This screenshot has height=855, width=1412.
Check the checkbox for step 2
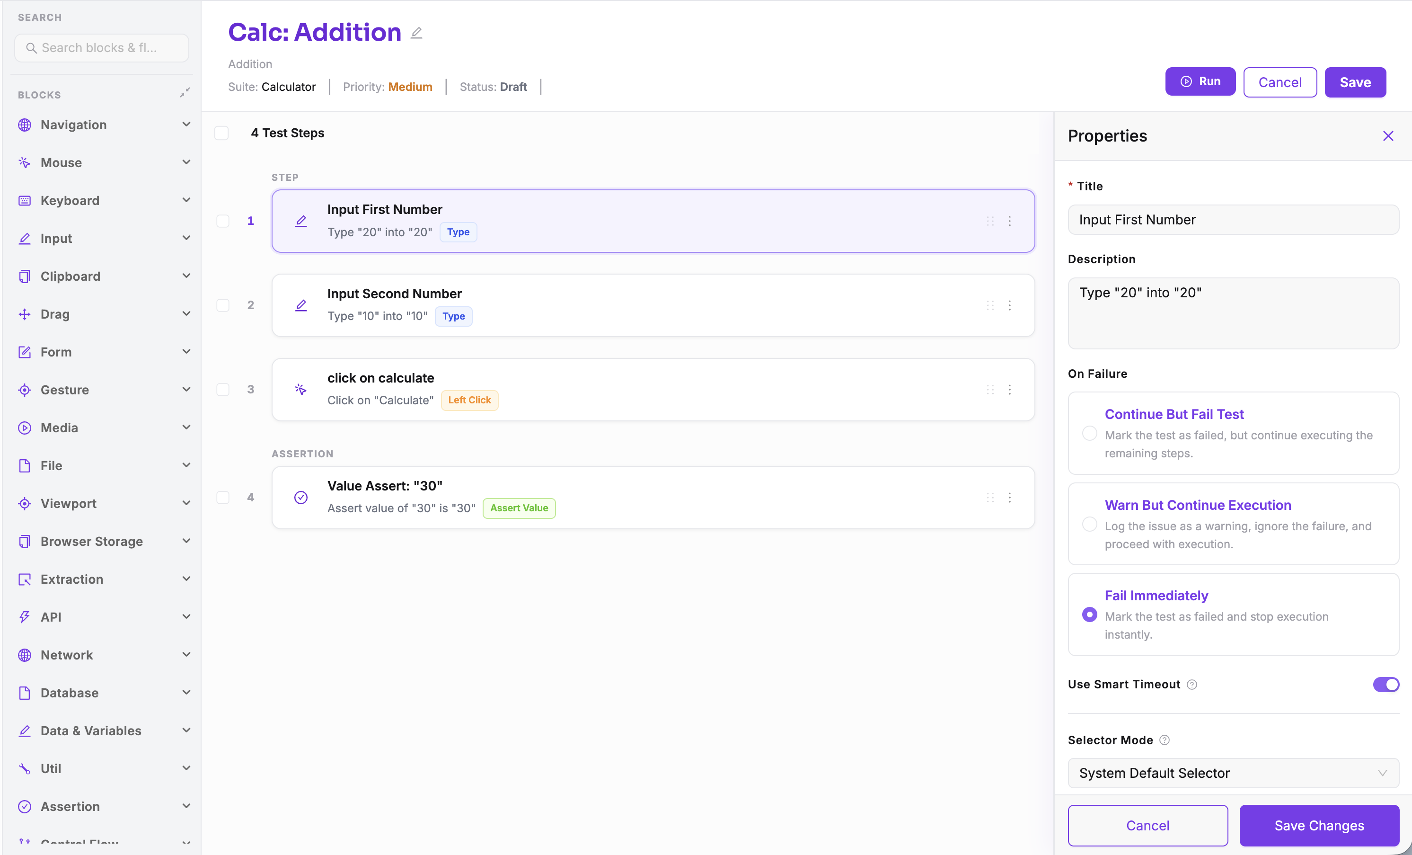223,306
